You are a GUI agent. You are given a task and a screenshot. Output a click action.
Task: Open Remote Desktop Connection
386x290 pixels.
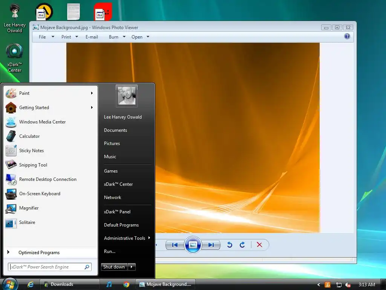coord(50,179)
